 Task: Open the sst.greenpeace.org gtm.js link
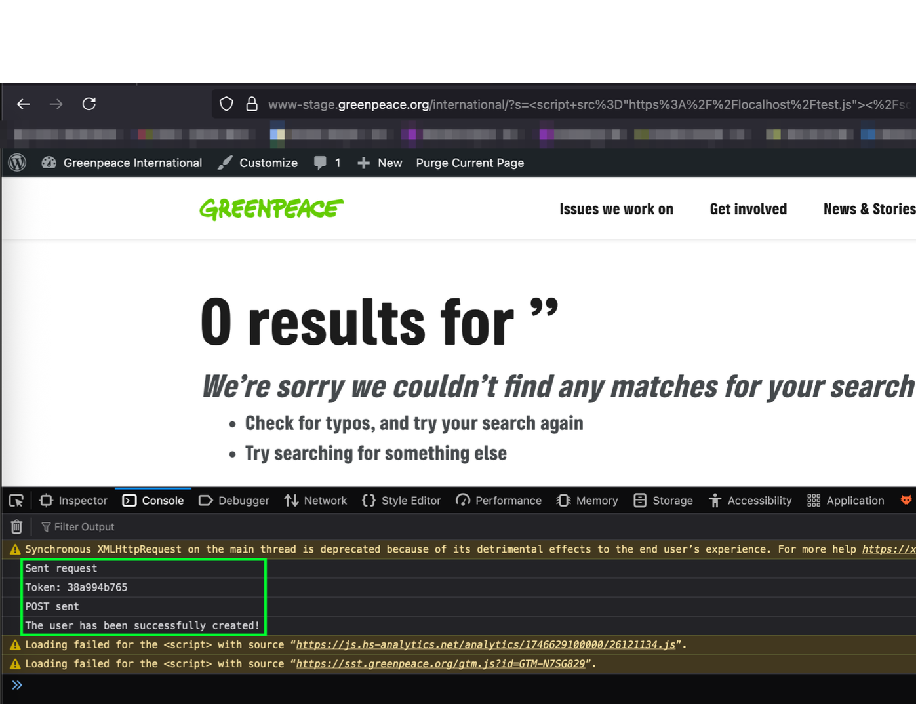point(441,664)
